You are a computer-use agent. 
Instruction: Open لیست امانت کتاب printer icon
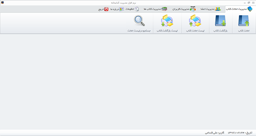[195, 21]
